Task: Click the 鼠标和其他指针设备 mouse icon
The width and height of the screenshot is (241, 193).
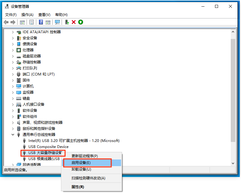Action: coord(19,129)
